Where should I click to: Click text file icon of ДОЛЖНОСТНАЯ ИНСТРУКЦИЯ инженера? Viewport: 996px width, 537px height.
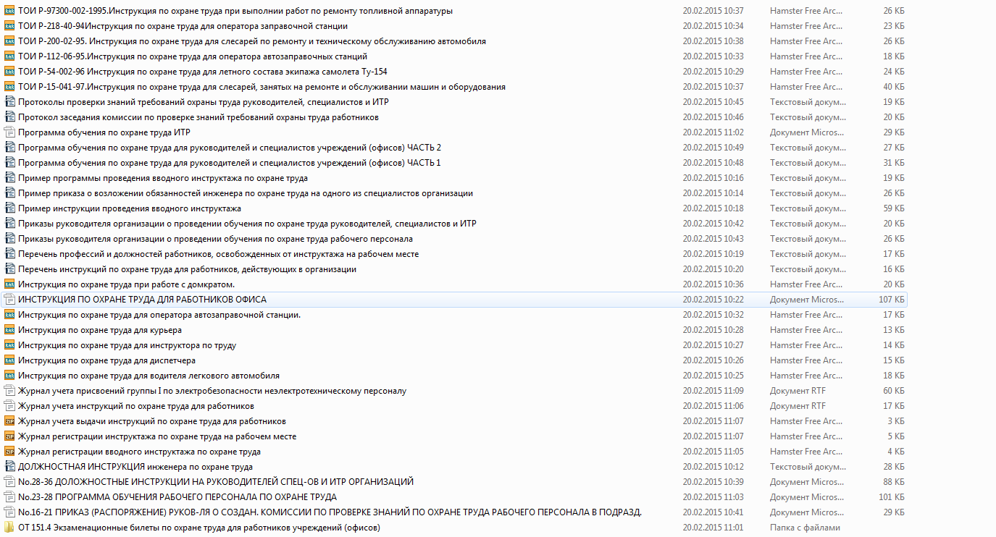pyautogui.click(x=9, y=467)
